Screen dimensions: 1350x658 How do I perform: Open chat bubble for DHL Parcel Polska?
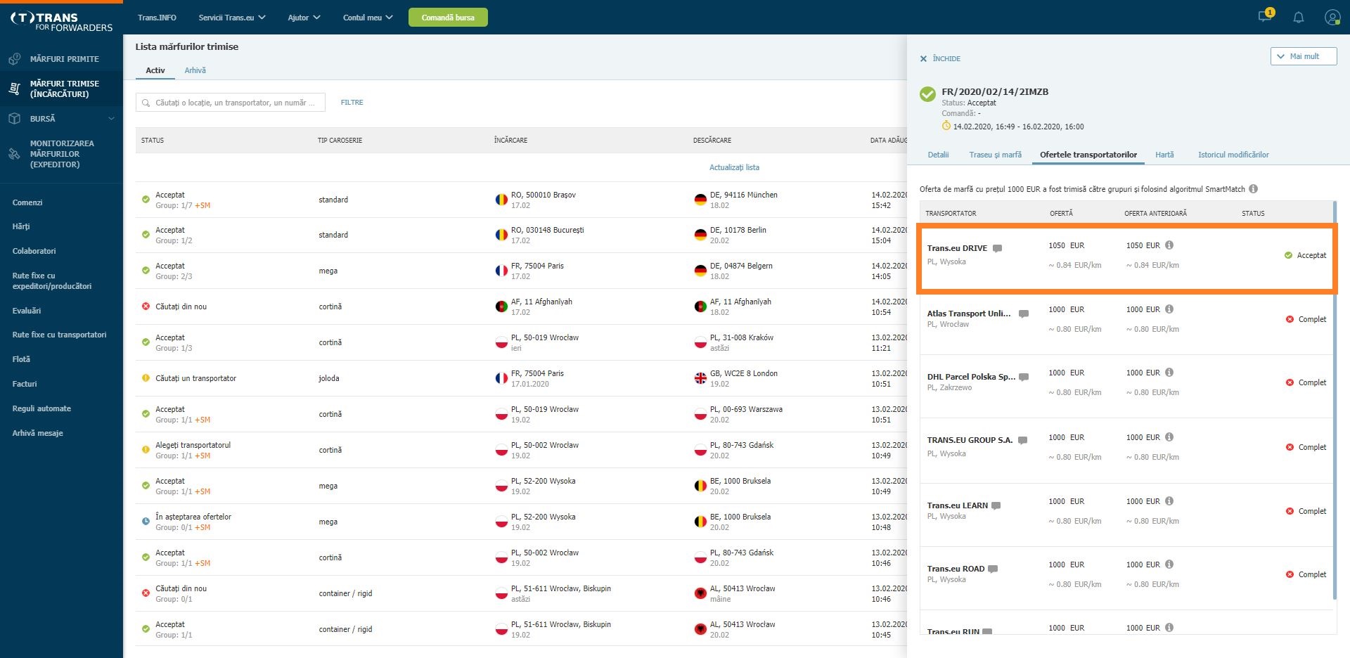click(x=1024, y=377)
